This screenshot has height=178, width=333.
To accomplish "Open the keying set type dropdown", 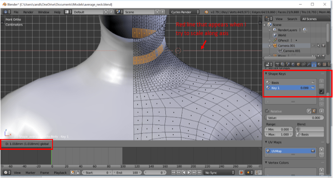I will pyautogui.click(x=250, y=172).
